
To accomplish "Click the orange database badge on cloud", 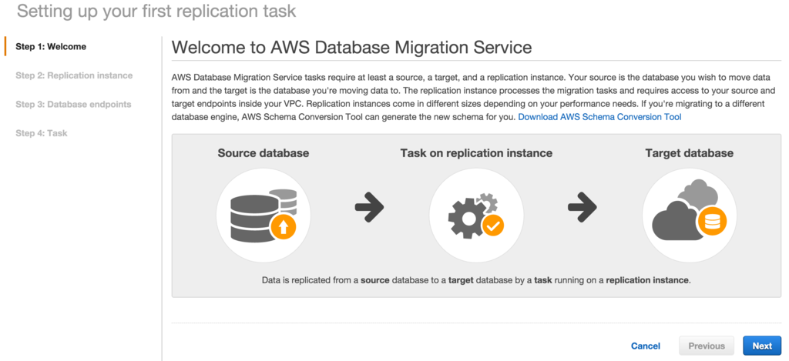I will (712, 221).
